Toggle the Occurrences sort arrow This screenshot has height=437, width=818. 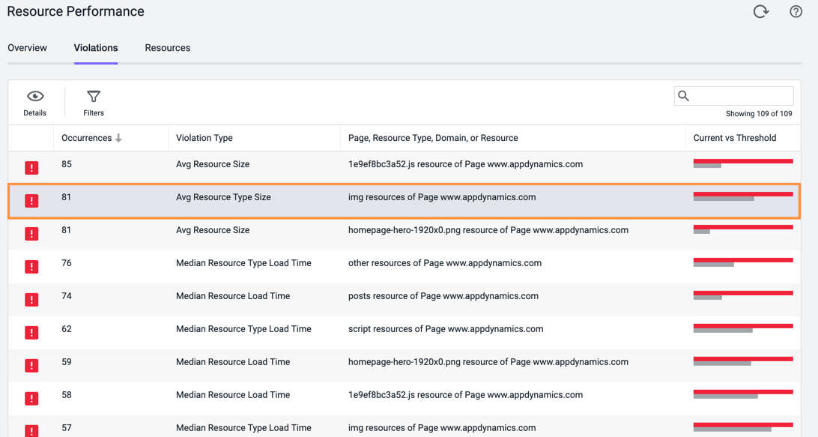[x=118, y=138]
